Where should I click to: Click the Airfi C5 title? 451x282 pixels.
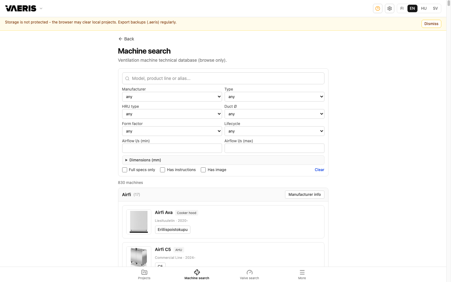[163, 249]
